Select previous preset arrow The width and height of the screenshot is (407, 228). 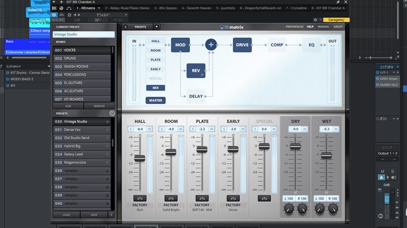click(75, 15)
